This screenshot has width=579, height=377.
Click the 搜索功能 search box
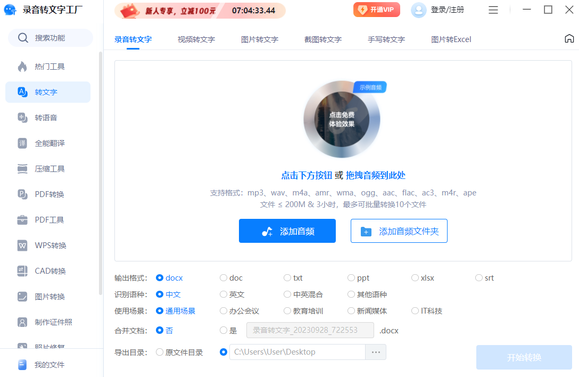(x=50, y=38)
